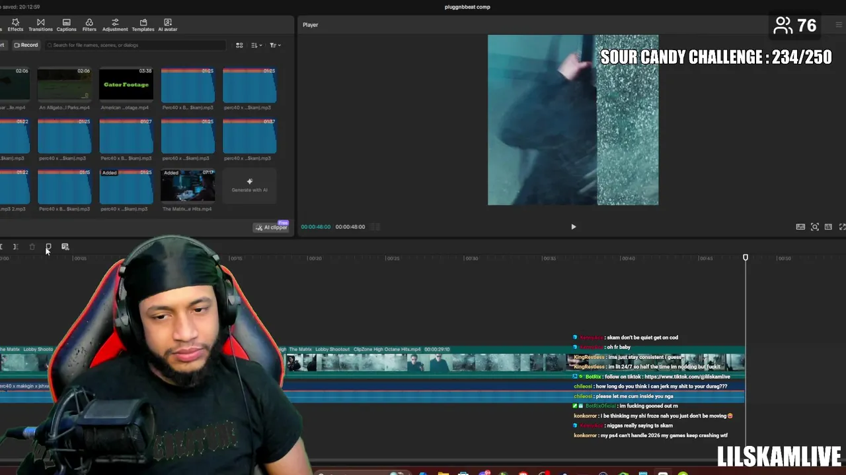Play the preview in the Player

click(x=573, y=227)
